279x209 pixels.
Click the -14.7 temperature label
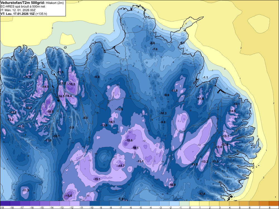[x=121, y=166]
